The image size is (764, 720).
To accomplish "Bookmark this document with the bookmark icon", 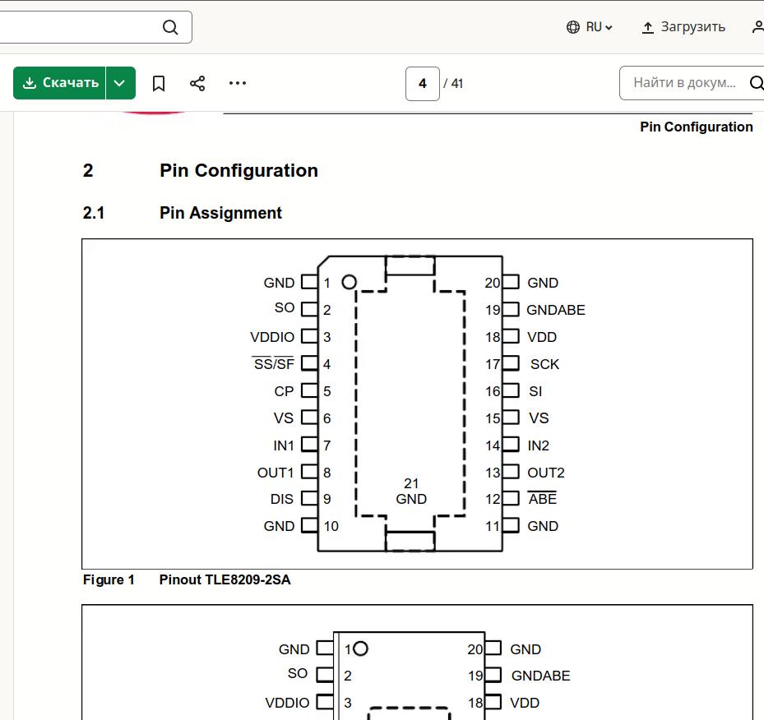I will (159, 83).
